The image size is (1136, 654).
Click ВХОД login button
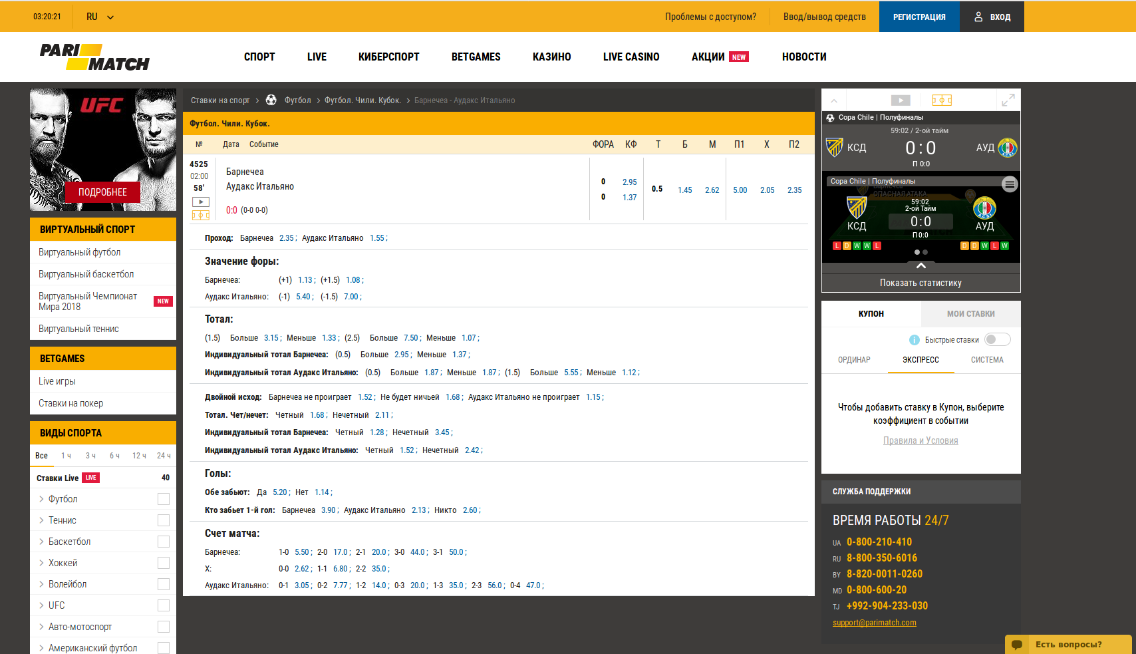[x=992, y=17]
